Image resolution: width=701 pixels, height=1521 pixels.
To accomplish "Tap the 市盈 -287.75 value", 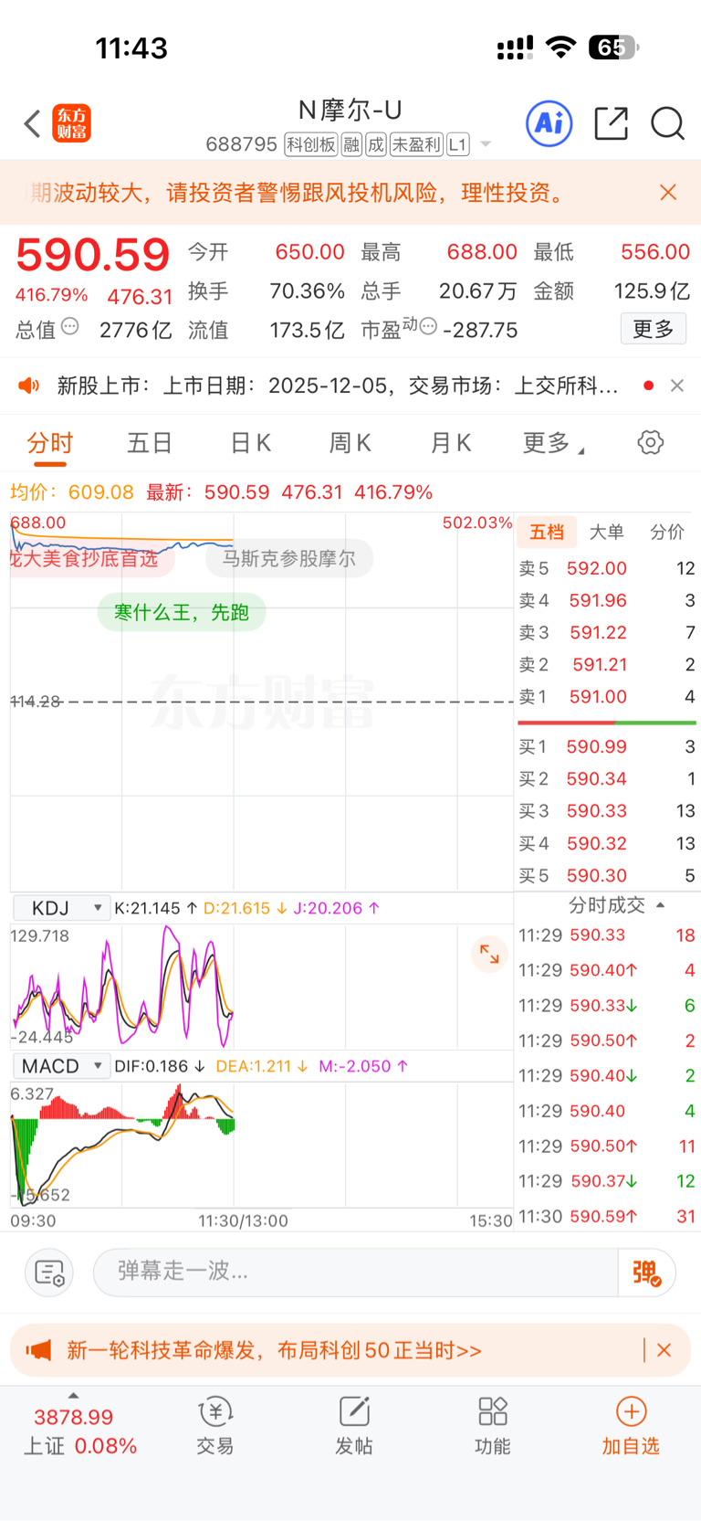I will 480,330.
